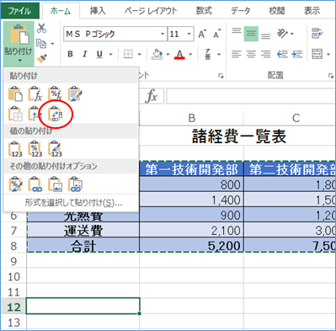Select the Format Painter brush icon
Image resolution: width=336 pixels, height=331 pixels.
(x=41, y=58)
